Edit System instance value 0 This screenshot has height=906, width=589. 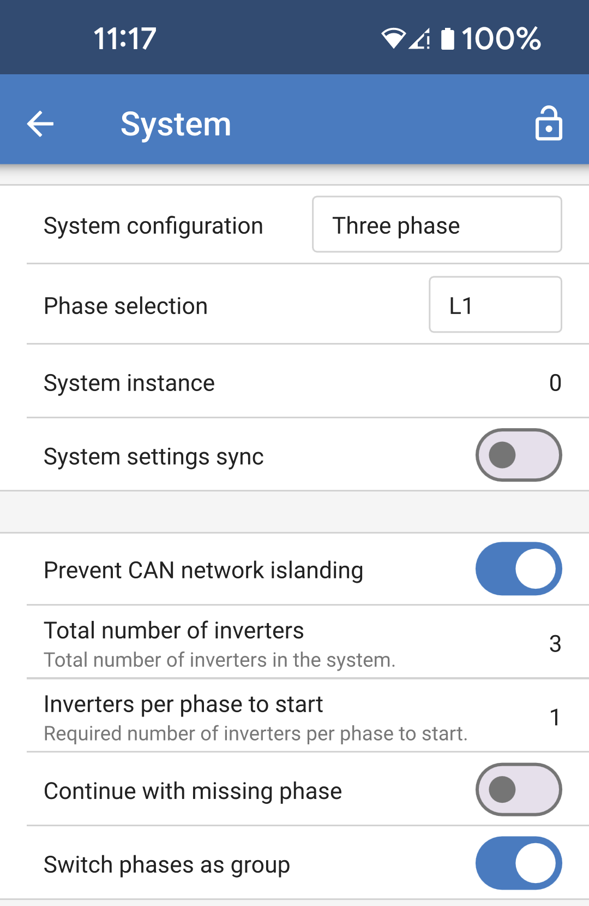pyautogui.click(x=555, y=383)
